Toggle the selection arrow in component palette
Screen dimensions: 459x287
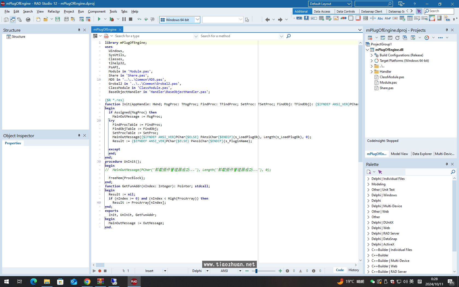[419, 11]
